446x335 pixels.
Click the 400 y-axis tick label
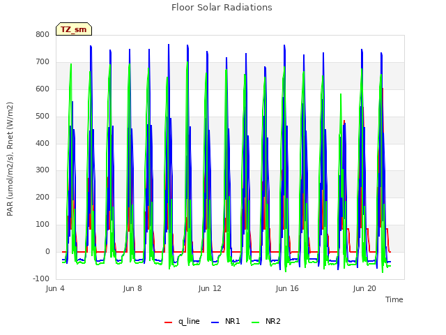tap(43, 143)
